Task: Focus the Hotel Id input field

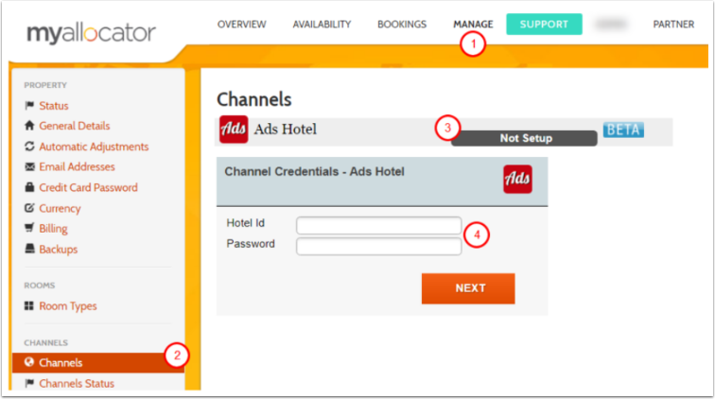Action: coord(379,226)
